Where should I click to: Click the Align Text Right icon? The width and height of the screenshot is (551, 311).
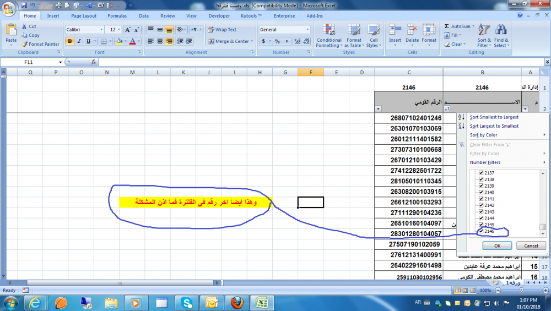169,41
